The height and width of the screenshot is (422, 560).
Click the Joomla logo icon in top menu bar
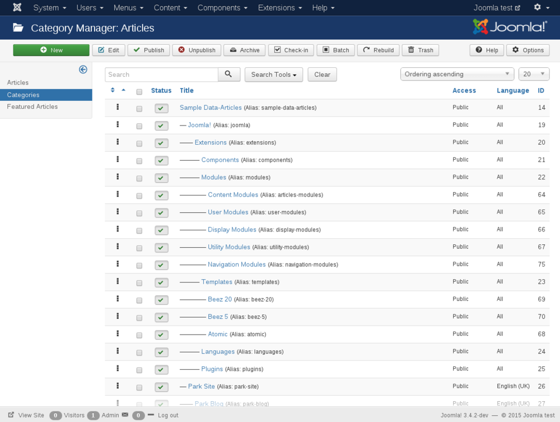[x=17, y=8]
